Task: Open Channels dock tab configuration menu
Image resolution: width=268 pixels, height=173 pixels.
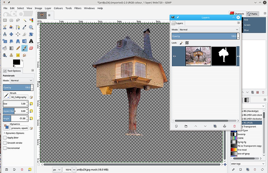Action: point(265,13)
